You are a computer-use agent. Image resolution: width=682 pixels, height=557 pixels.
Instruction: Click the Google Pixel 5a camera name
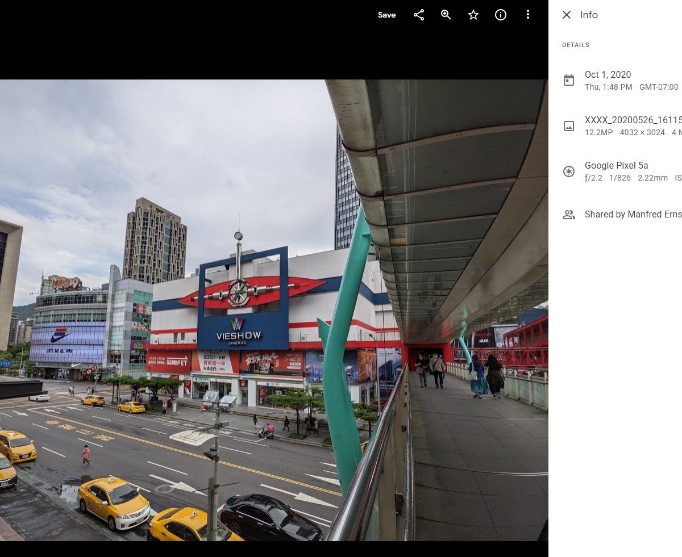(616, 165)
